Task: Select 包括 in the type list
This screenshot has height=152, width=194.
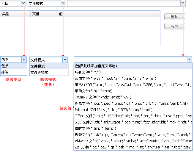Action: coord(14,66)
